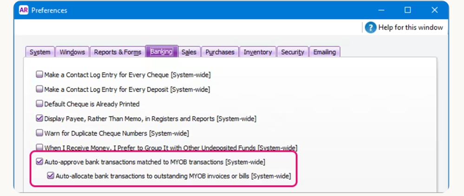Disable Auto-approve bank transactions checkbox

39,162
